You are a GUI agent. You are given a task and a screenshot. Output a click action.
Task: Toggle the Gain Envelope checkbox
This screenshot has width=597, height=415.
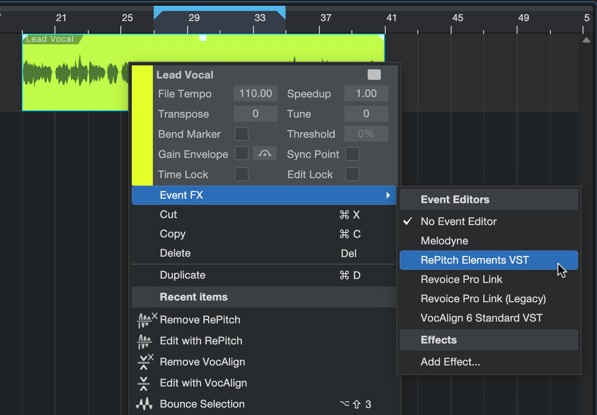pyautogui.click(x=242, y=154)
